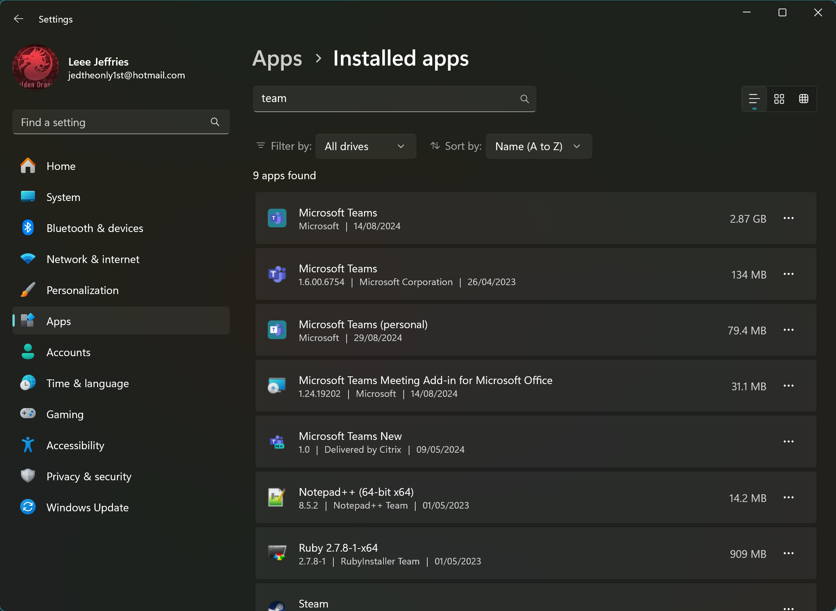Minimize the Settings window
Screen dimensions: 836x611
(746, 13)
